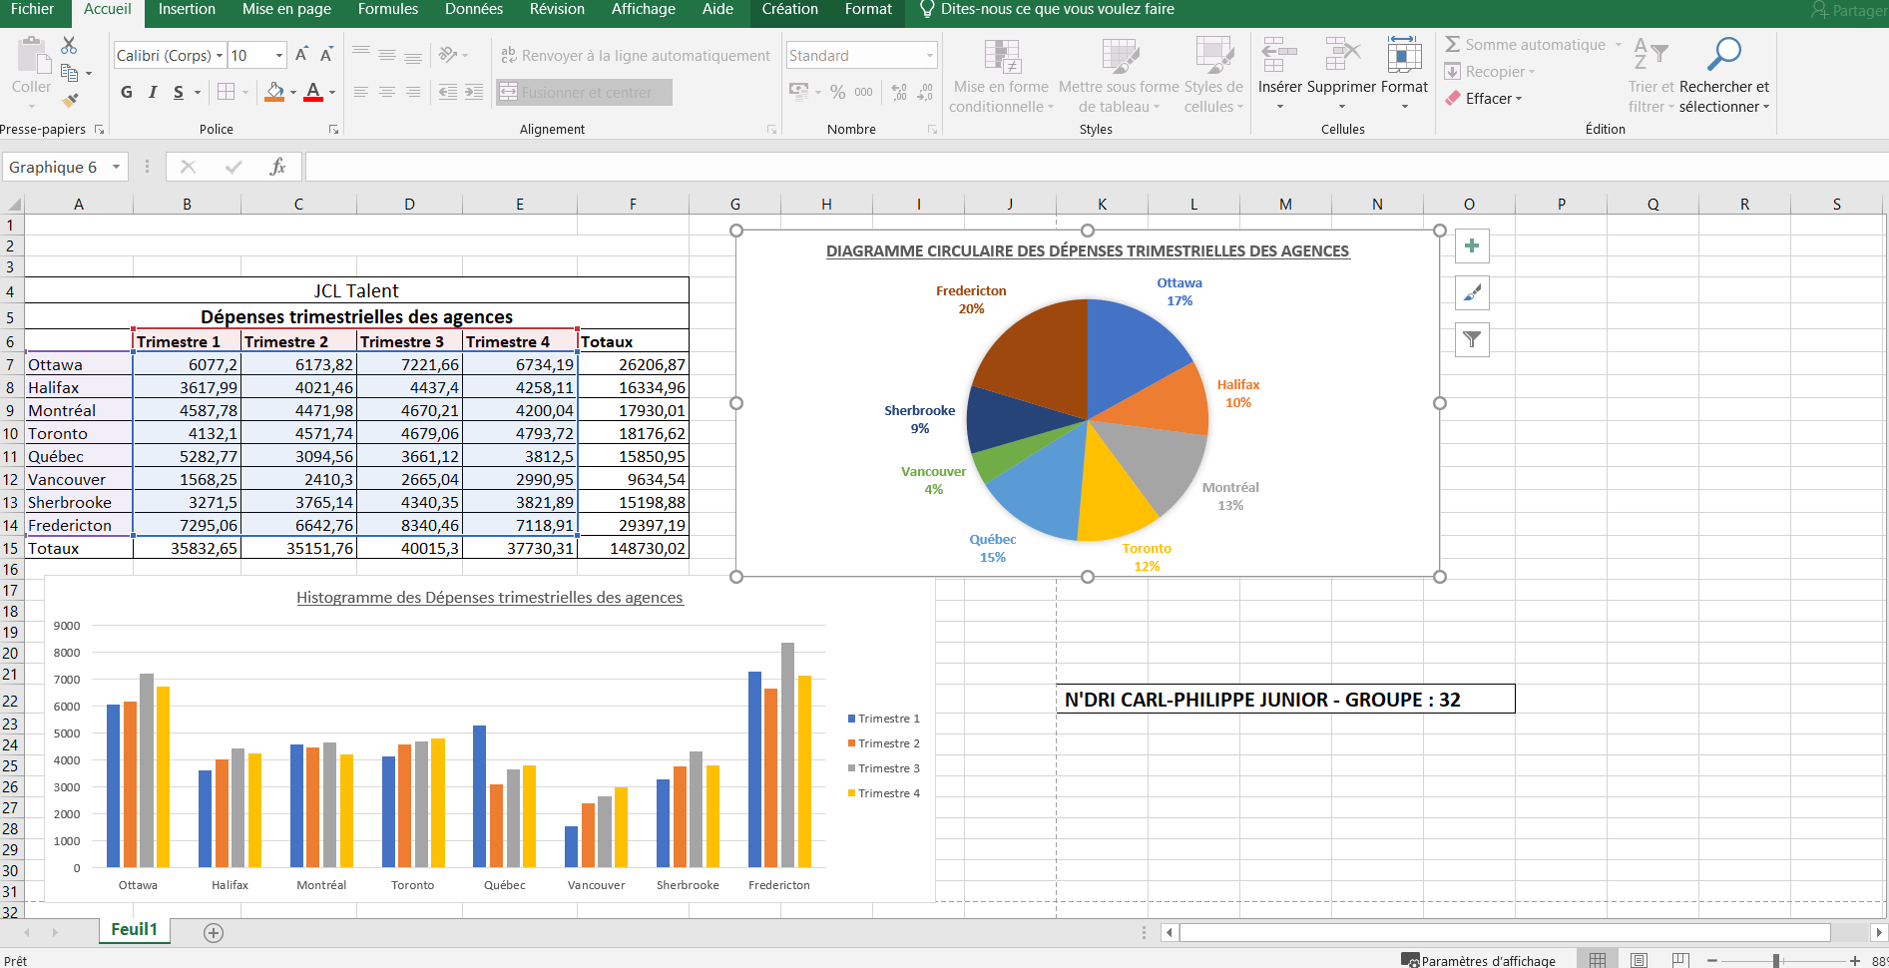The image size is (1889, 968).
Task: Click the chart elements plus button
Action: [x=1472, y=246]
